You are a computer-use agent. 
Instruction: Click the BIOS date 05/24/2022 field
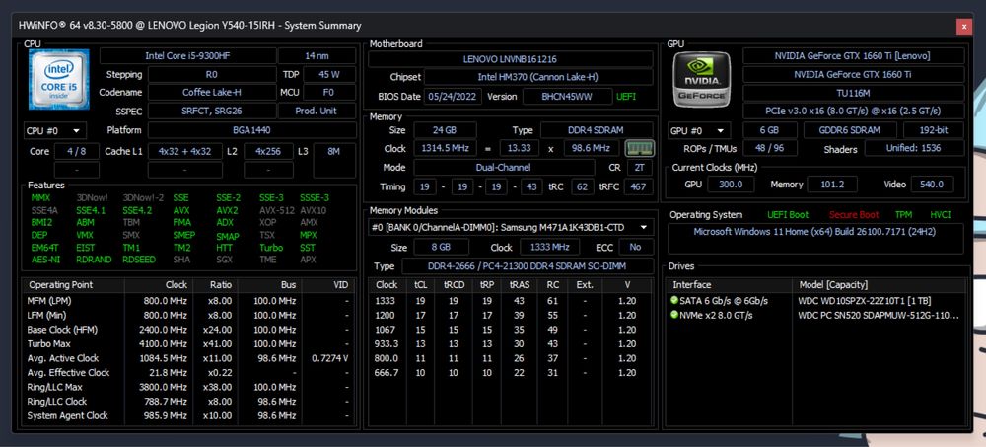point(454,97)
